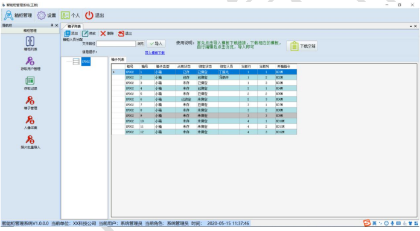Open the 存取记录 sidebar icon
The image size is (420, 231).
point(30,83)
